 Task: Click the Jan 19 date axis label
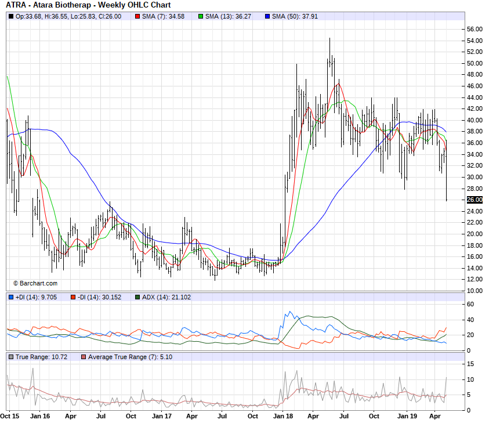407,416
